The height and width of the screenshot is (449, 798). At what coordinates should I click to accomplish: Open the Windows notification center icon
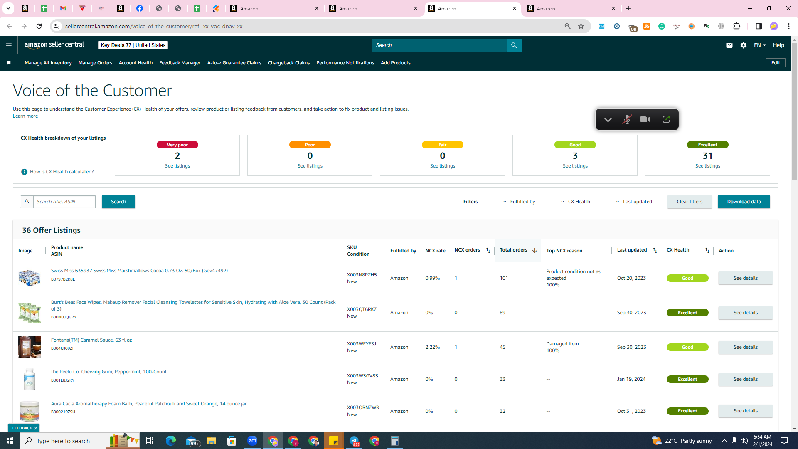click(x=785, y=441)
